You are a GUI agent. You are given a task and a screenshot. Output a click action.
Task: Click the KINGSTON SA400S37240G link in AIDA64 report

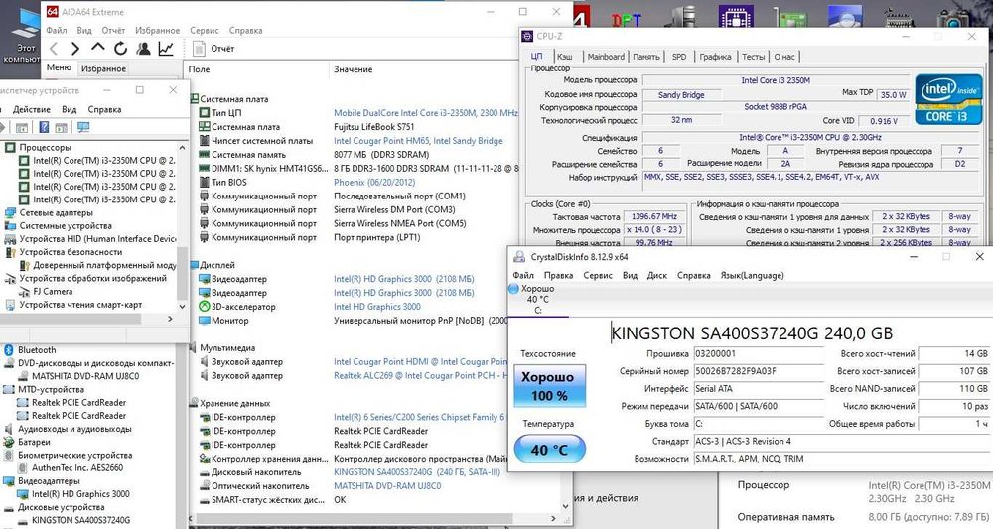click(x=417, y=472)
